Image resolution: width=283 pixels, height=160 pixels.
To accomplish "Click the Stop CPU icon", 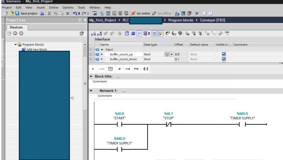I will coord(189,13).
